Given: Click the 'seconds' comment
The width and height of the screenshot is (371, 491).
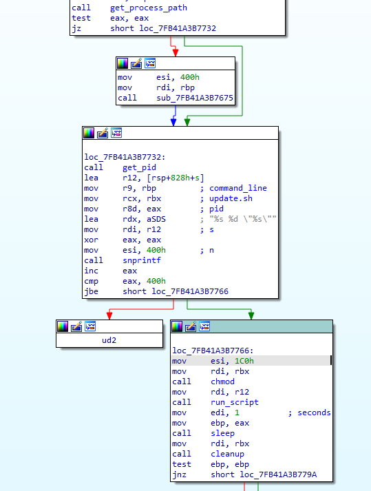Looking at the screenshot, I should (314, 412).
